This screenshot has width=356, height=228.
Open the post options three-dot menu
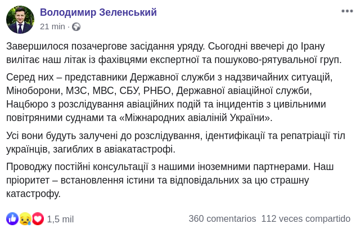(x=346, y=12)
